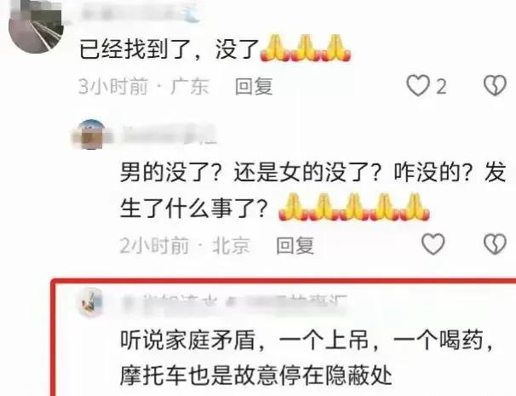Tap the 2小时前 · 北京 timestamp
This screenshot has width=516, height=396.
pos(185,245)
